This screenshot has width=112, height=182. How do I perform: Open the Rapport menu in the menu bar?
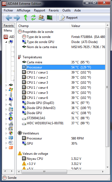coord(40,10)
